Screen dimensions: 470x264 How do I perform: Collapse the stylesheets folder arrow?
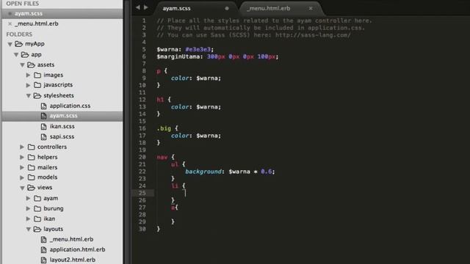click(29, 96)
